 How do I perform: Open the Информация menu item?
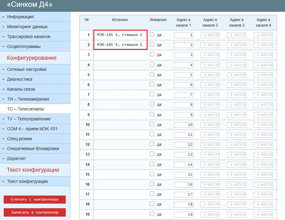(20, 17)
